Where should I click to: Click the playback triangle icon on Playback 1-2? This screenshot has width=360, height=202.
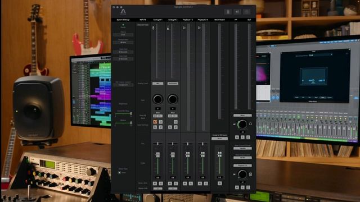pyautogui.click(x=184, y=27)
